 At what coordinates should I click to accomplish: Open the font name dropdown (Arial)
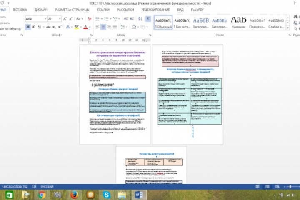pyautogui.click(x=45, y=19)
